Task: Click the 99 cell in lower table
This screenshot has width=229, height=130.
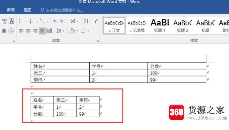Action: tap(88, 114)
